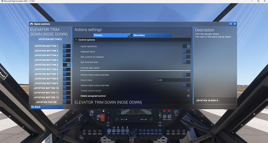Close the Basic controls panel

pyautogui.click(x=235, y=24)
